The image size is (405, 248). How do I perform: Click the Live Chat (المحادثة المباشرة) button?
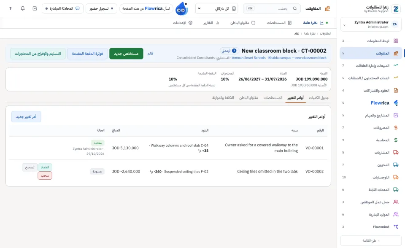click(x=62, y=8)
